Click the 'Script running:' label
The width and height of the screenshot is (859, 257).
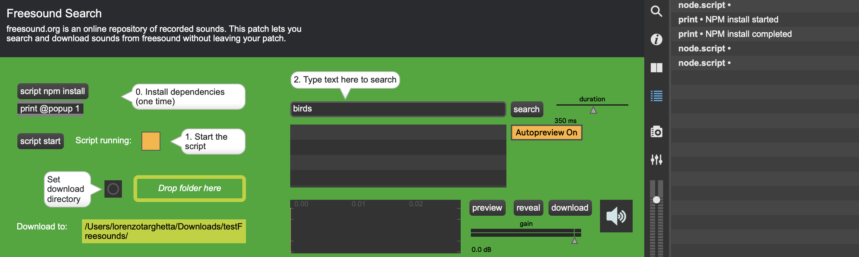tap(103, 140)
